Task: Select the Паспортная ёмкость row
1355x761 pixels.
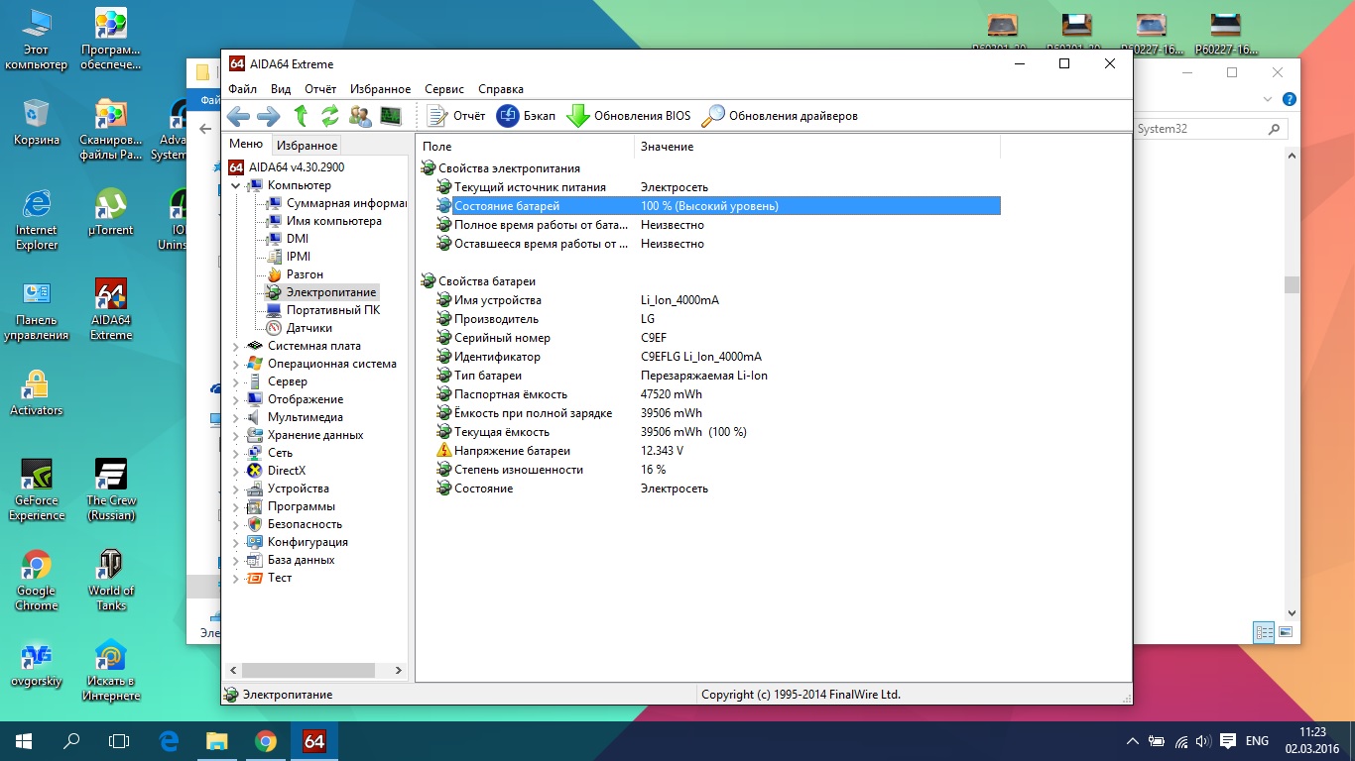Action: (717, 394)
